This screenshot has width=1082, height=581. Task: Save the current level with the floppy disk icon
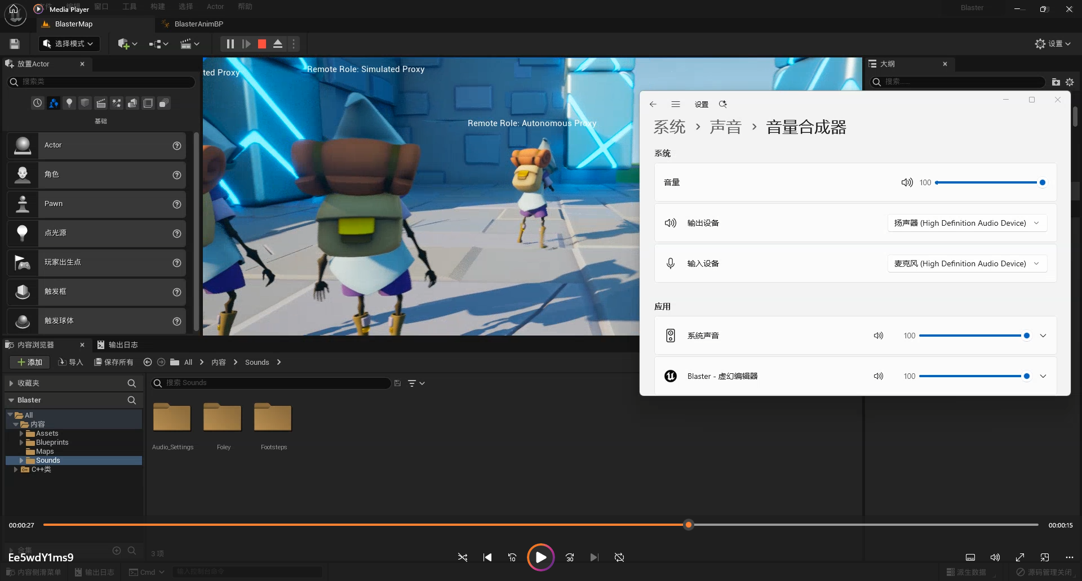[15, 44]
